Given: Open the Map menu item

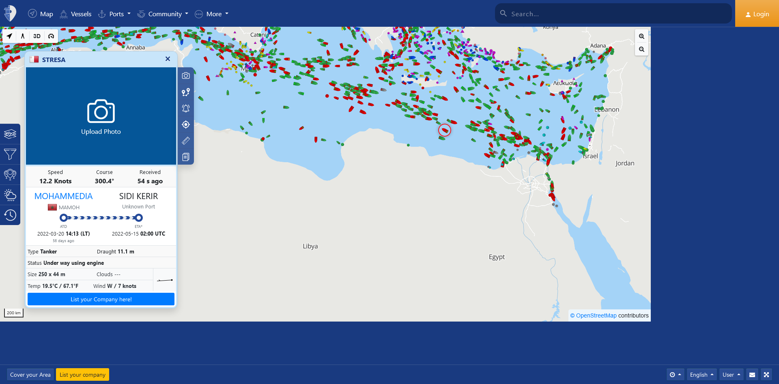Looking at the screenshot, I should pos(41,14).
